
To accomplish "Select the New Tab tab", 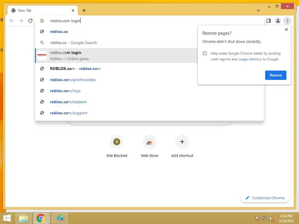I will (43, 10).
